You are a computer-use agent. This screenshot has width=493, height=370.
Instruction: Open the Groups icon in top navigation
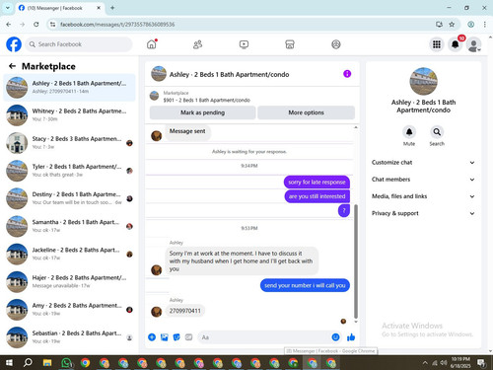336,44
